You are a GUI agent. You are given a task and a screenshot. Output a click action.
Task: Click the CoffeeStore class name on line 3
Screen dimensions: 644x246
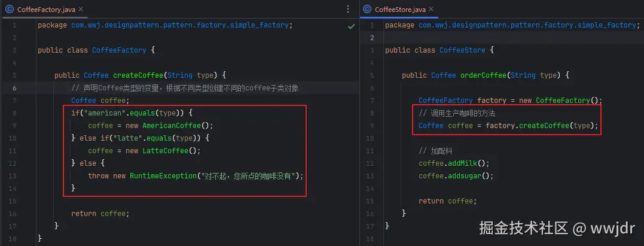[x=462, y=50]
